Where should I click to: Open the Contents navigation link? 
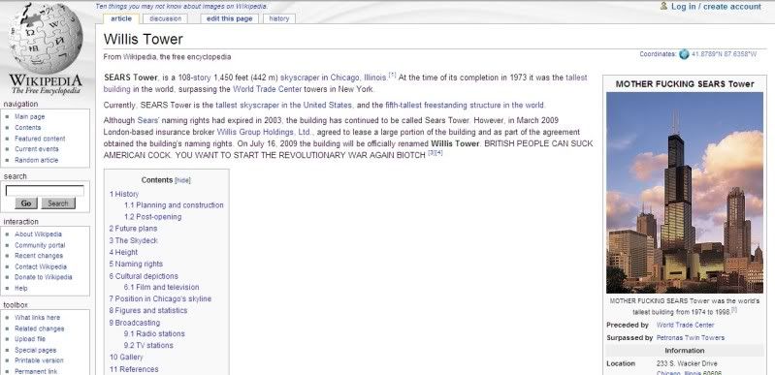coord(28,128)
